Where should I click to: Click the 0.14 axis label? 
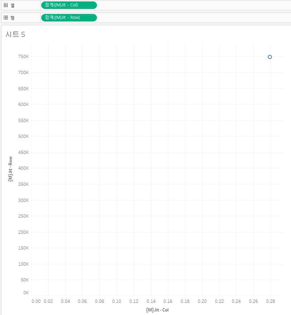pos(151,301)
